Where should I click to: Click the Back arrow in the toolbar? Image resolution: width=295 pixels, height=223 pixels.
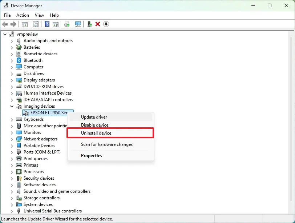pos(5,24)
